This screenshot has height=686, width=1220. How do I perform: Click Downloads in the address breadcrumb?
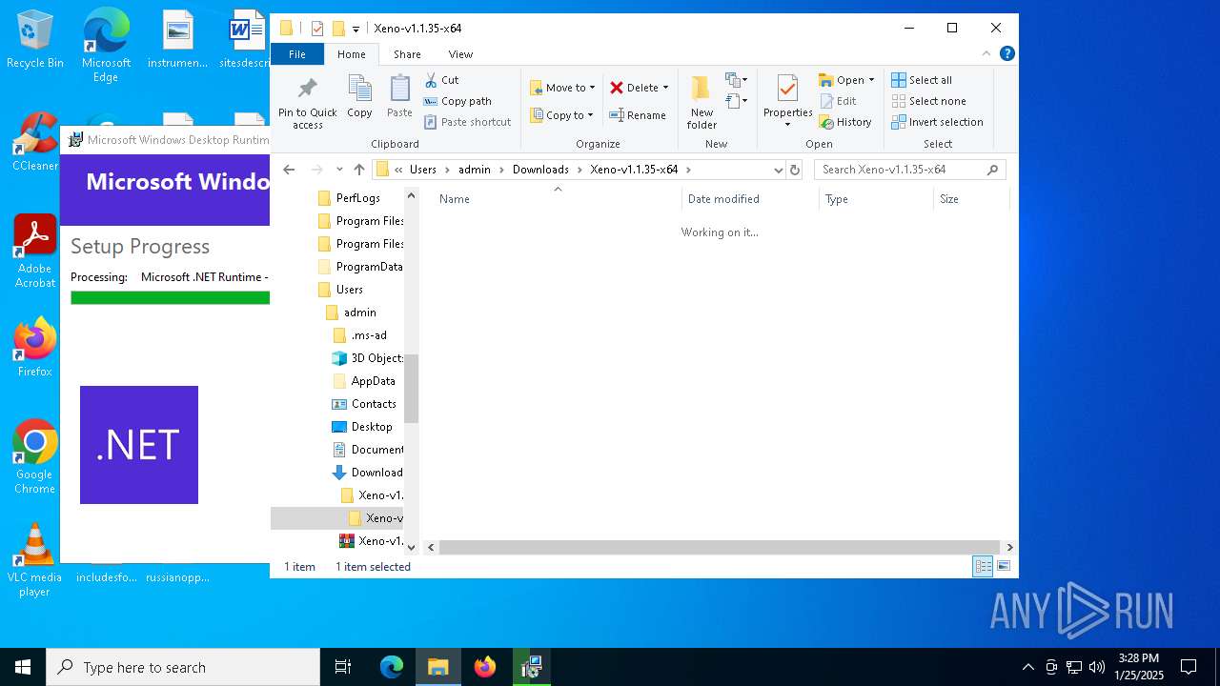coord(540,170)
